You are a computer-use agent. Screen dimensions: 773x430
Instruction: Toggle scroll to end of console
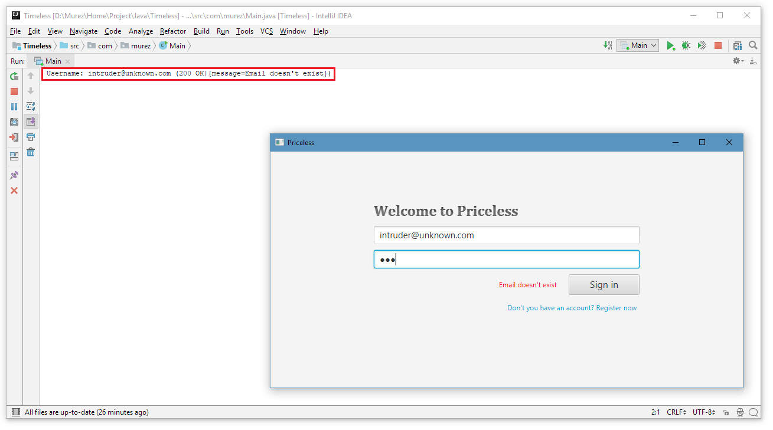(x=31, y=122)
